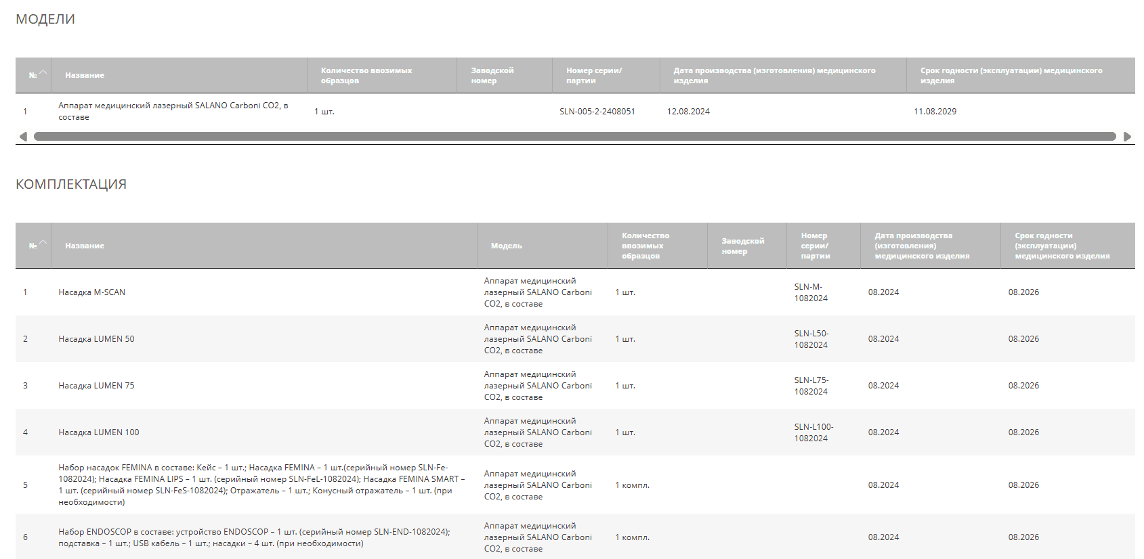The width and height of the screenshot is (1144, 559).
Task: Click sort arrow in Комплектация table № header
Action: [43, 243]
